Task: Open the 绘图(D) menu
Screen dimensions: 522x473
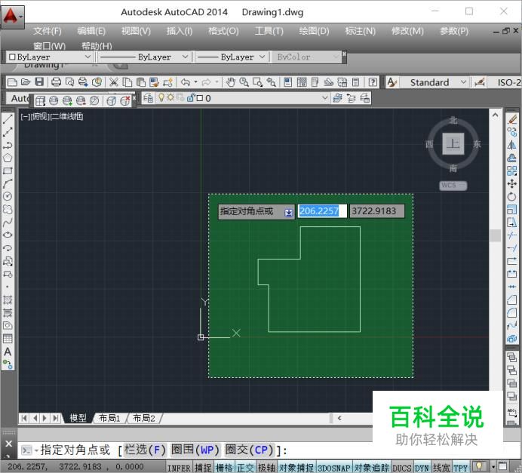Action: [314, 31]
